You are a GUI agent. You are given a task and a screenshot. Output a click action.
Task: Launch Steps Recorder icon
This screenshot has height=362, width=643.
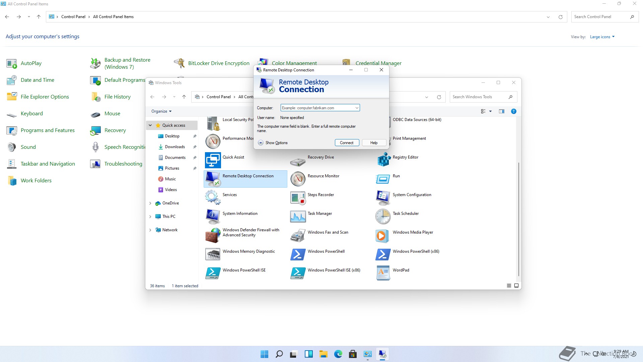point(298,197)
